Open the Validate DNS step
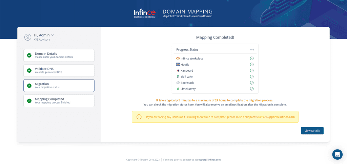Viewport: 347px width, 164px height. point(59,70)
